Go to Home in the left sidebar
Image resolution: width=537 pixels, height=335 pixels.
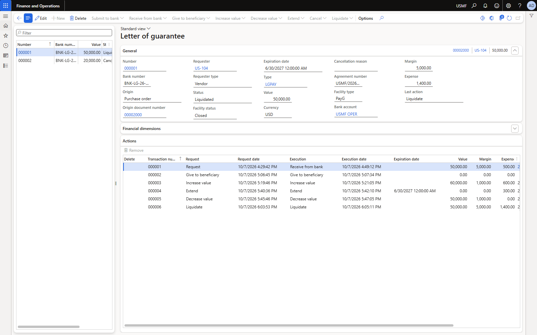[6, 26]
